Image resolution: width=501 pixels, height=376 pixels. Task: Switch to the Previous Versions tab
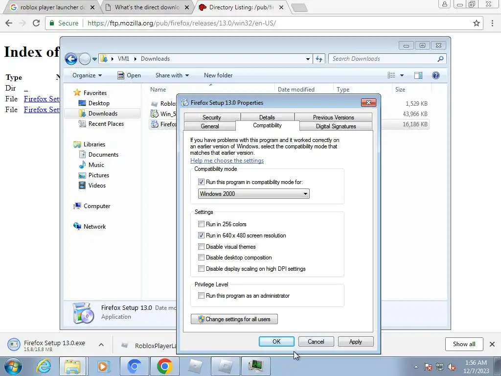click(333, 117)
